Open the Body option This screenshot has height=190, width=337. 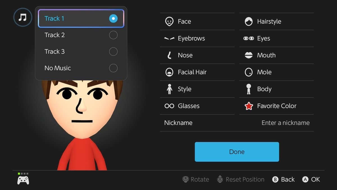(x=277, y=89)
